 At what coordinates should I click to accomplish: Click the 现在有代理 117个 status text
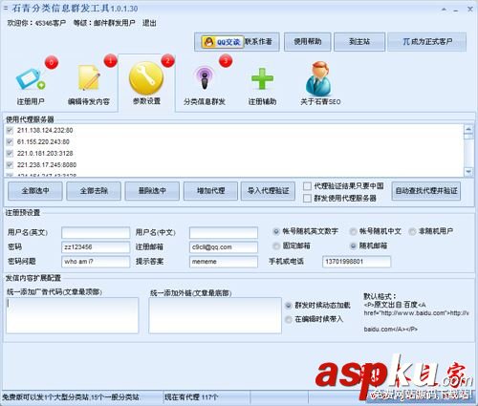[191, 397]
